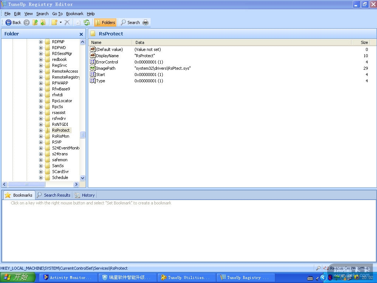The height and width of the screenshot is (283, 377).
Task: Expand the RsProtect tree node
Action: point(41,131)
